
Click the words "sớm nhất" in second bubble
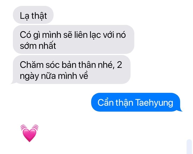pos(38,46)
